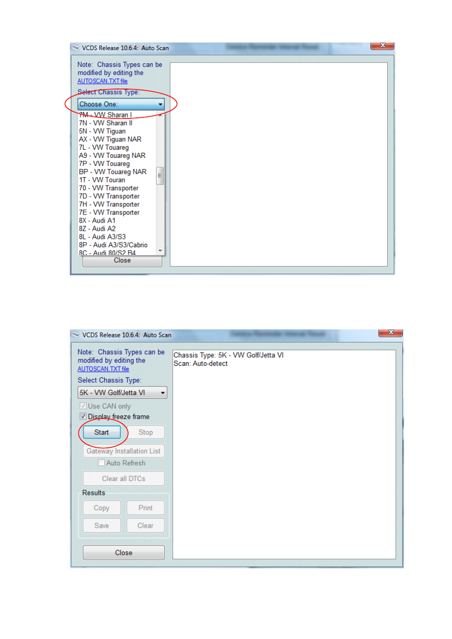Image resolution: width=452 pixels, height=639 pixels.
Task: Click the Stop button
Action: click(145, 433)
